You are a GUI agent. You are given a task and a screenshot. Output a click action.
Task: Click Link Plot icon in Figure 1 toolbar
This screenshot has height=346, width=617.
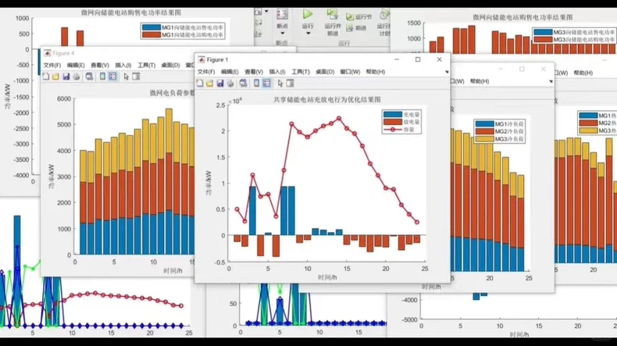(243, 83)
